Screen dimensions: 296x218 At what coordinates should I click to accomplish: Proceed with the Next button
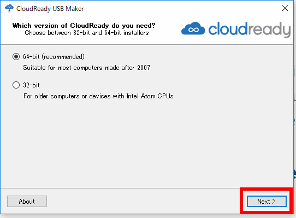(267, 202)
